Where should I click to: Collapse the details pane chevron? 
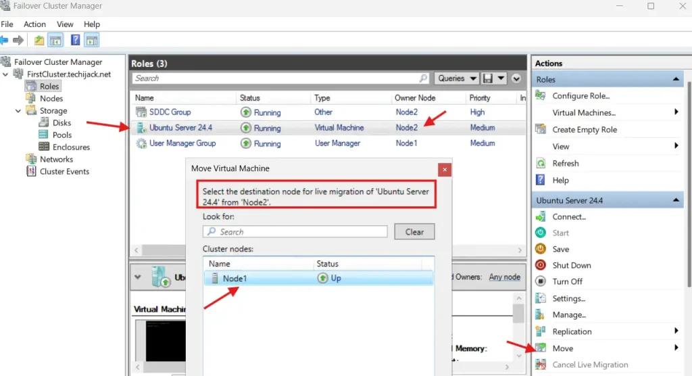click(x=138, y=277)
